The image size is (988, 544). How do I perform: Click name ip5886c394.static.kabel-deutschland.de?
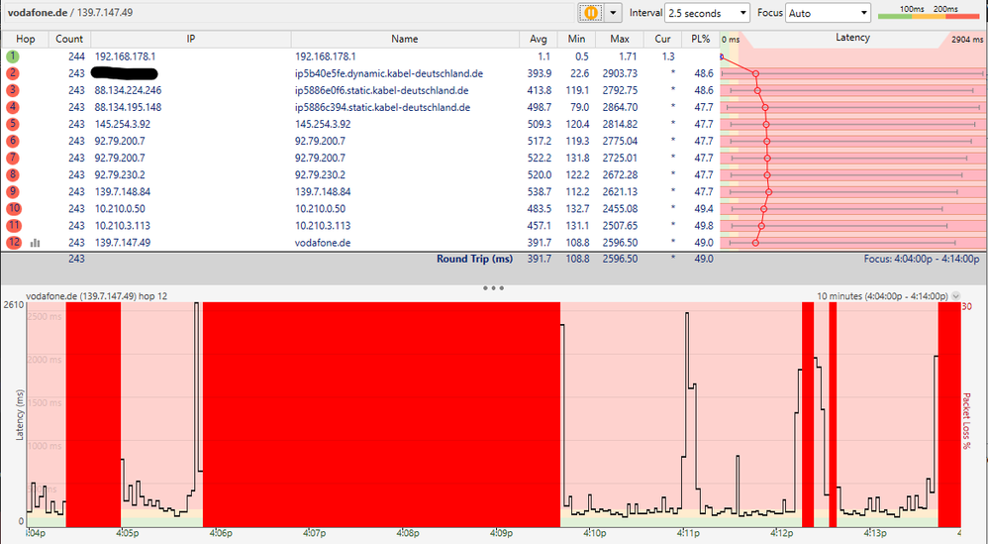tap(382, 107)
